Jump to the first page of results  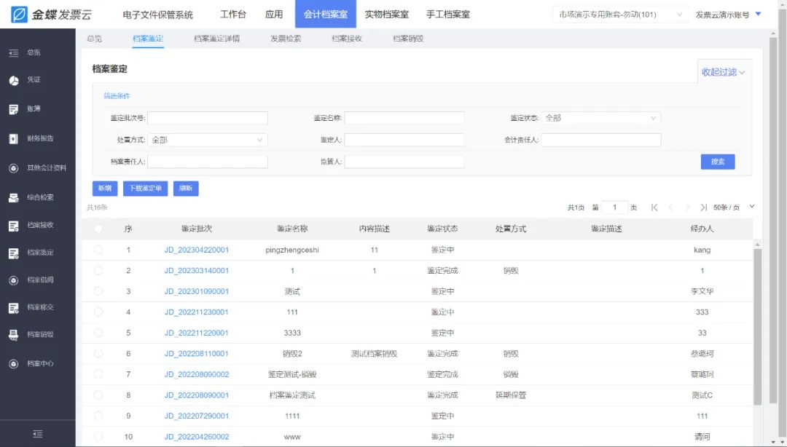(x=654, y=207)
